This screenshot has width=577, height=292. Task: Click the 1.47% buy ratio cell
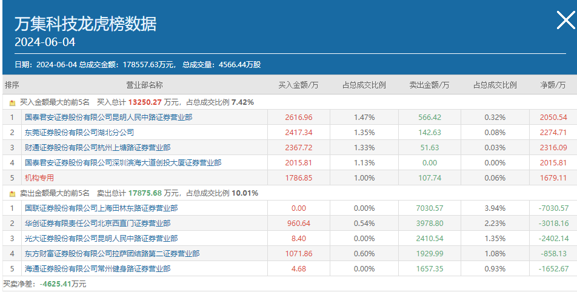[x=364, y=118]
